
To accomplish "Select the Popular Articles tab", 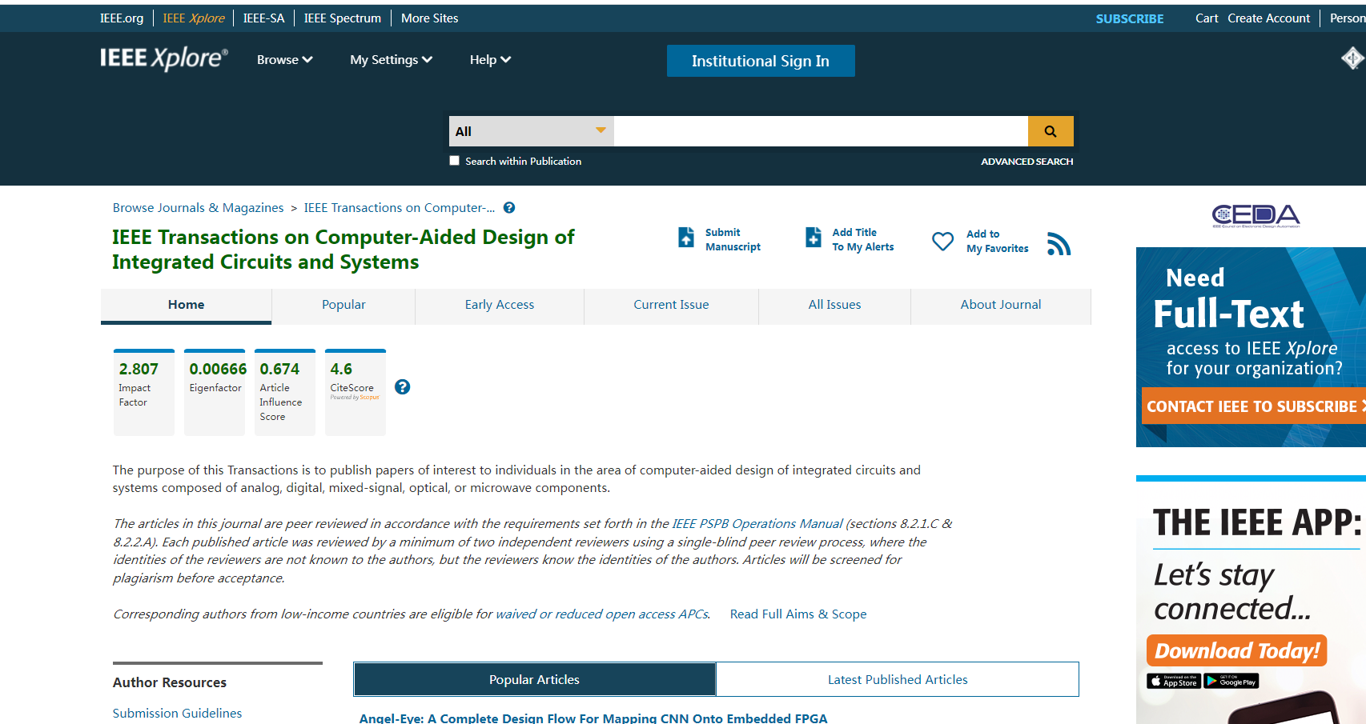I will 534,679.
